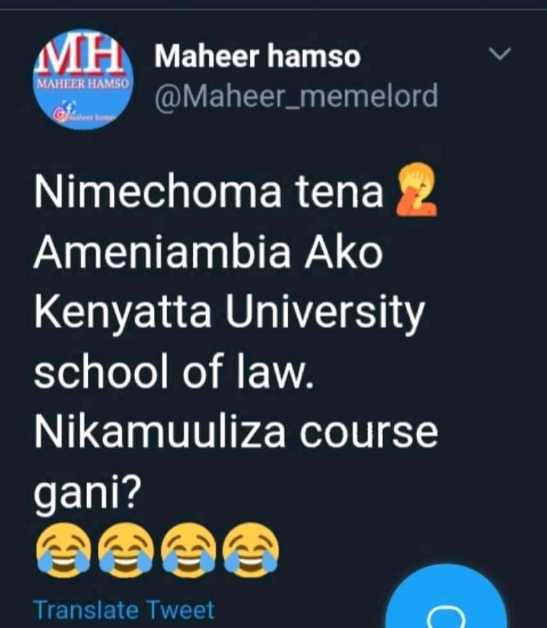Select the word 'Nimechoma' in the tweet
Image resolution: width=547 pixels, height=628 pixels.
[158, 192]
